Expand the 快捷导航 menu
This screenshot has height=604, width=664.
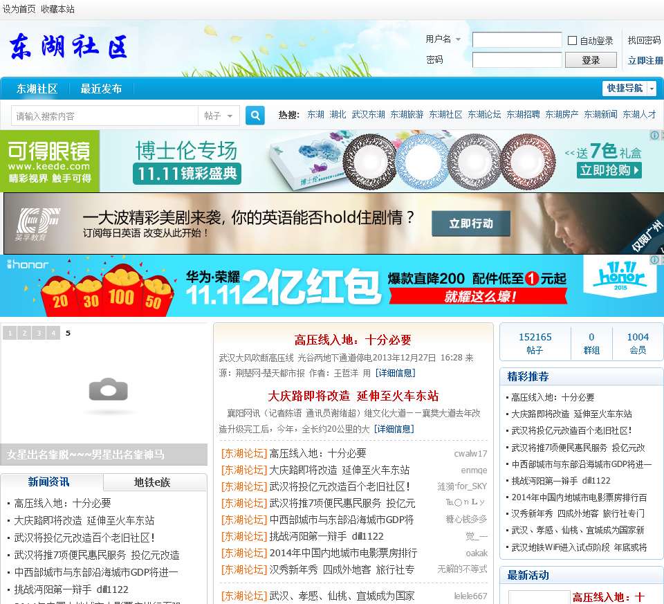629,88
